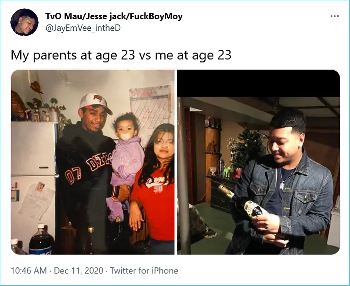Screen dimensions: 350x286
Task: Click the black bar atop right photo
Action: coord(258,83)
